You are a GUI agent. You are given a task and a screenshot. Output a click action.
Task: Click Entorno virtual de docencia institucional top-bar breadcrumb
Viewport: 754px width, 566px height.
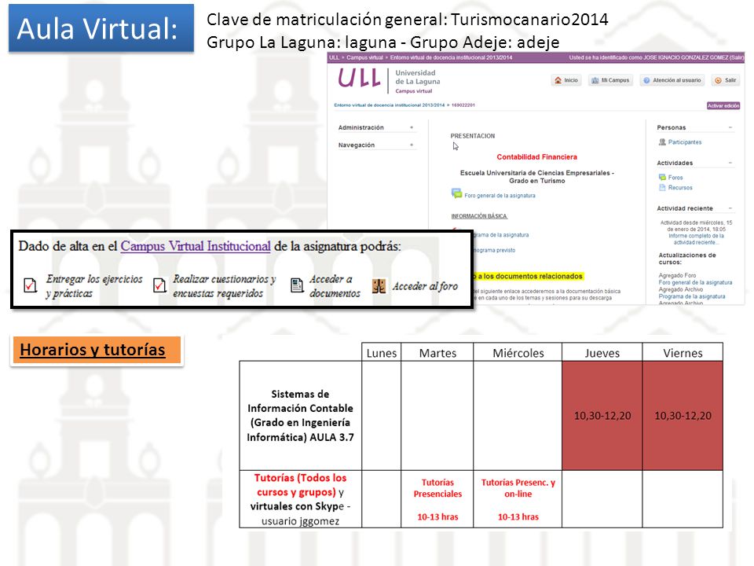tap(451, 57)
